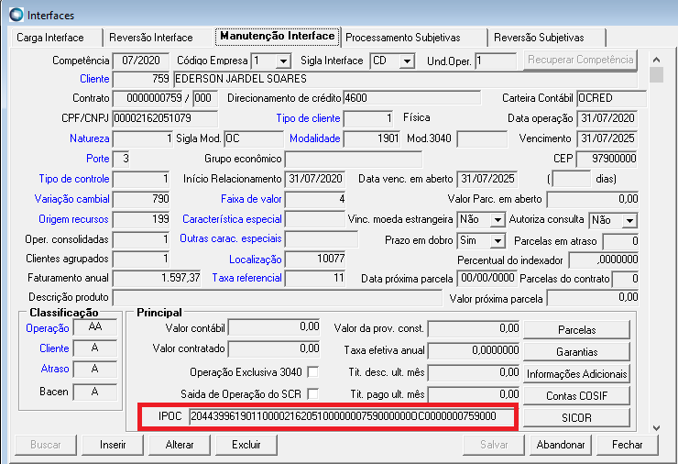Tick the Saída de Operação do SCR checkbox
This screenshot has height=464, width=678.
tap(312, 394)
